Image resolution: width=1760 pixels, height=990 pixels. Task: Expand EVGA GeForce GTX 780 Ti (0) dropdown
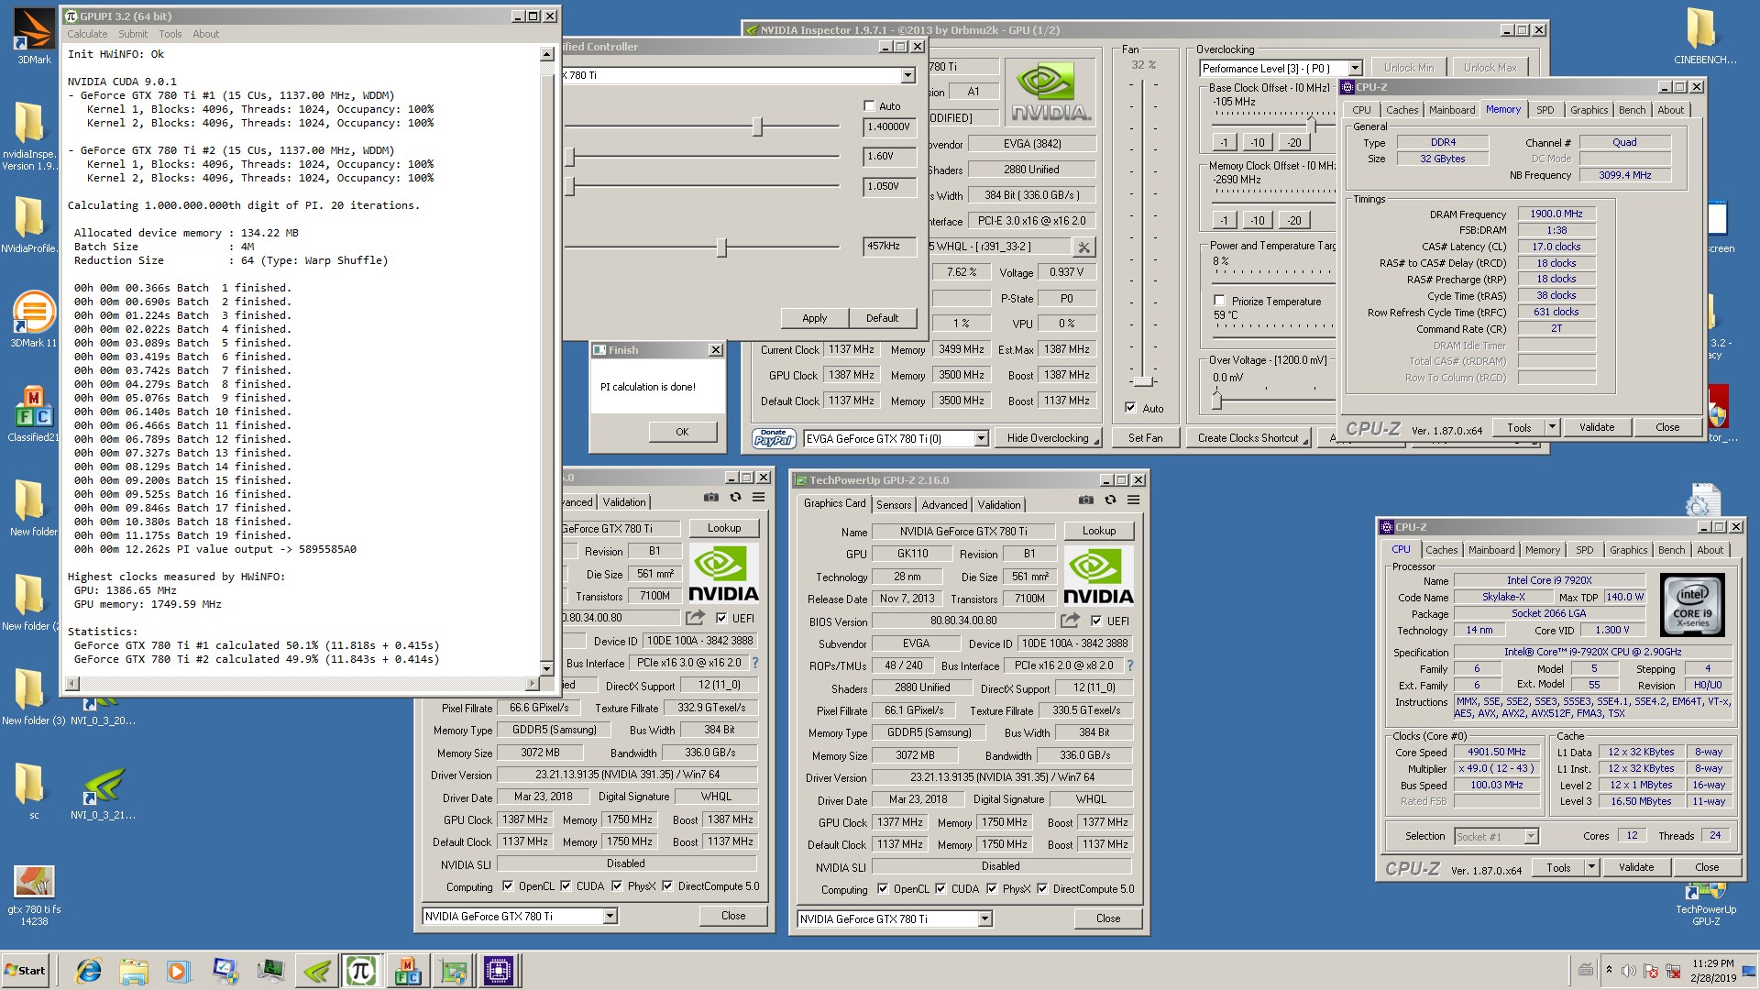point(981,438)
